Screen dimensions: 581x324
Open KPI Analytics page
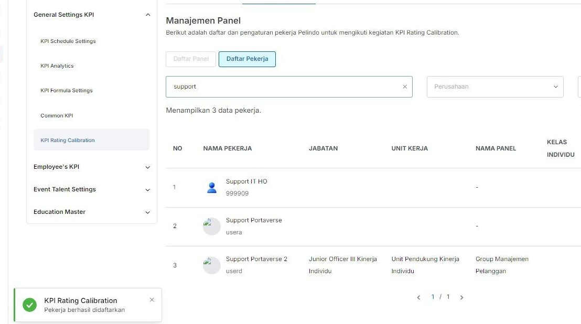57,66
